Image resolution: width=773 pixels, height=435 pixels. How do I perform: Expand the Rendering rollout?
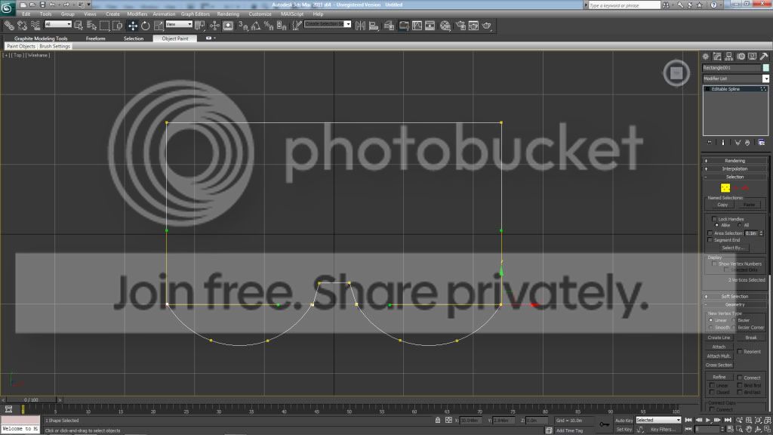pyautogui.click(x=735, y=161)
